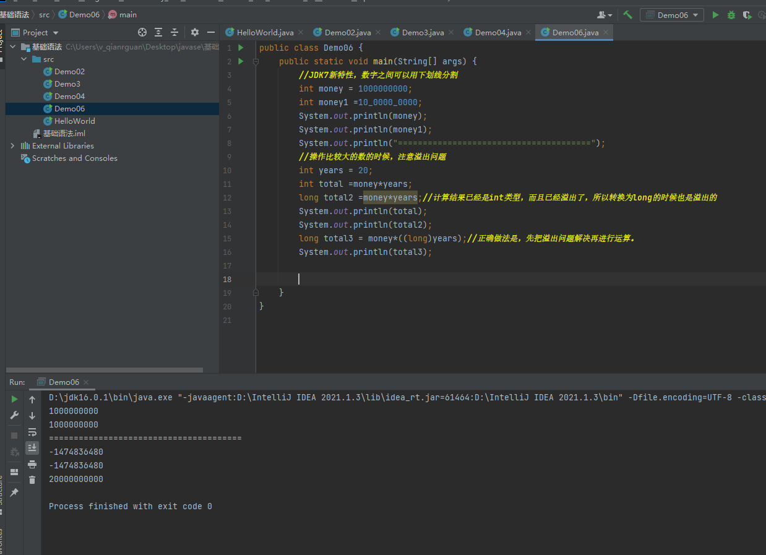This screenshot has height=555, width=766.
Task: Expand the External Libraries tree node
Action: coord(12,146)
